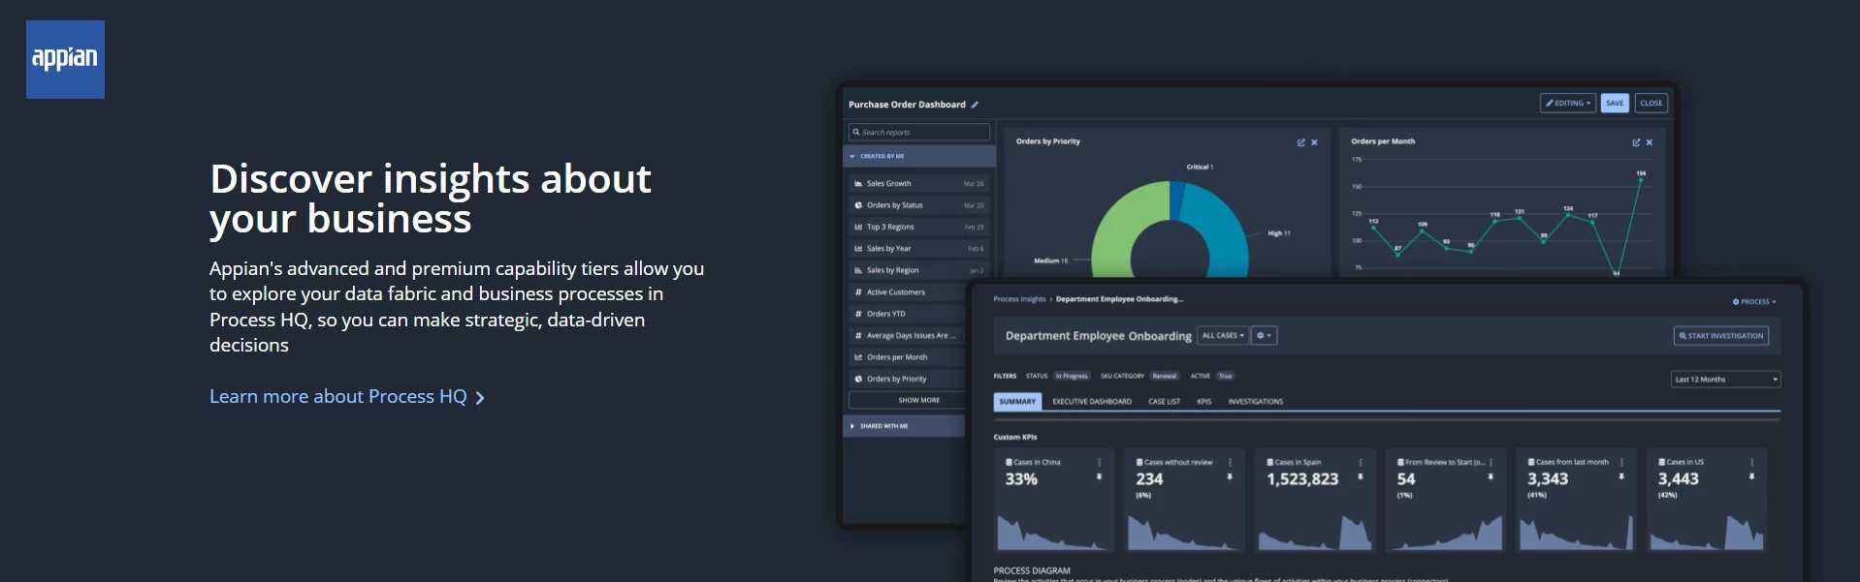
Task: Open the Editing mode dropdown
Action: tap(1568, 103)
